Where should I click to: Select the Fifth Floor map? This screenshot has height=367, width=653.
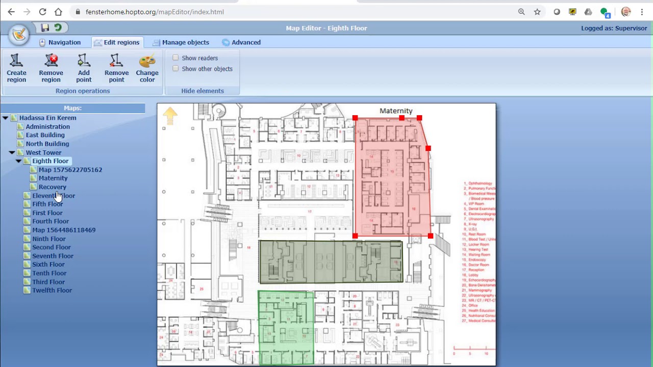(x=47, y=204)
